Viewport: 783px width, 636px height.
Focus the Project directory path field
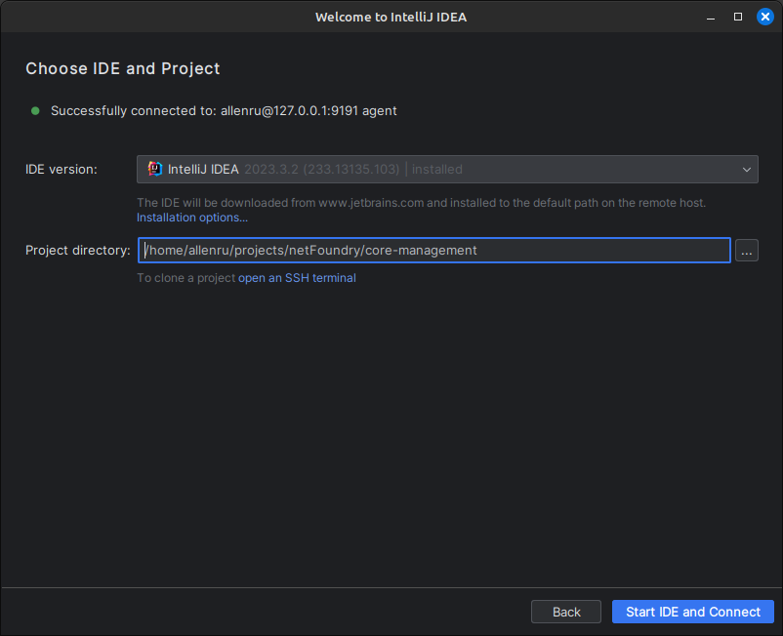pos(433,251)
